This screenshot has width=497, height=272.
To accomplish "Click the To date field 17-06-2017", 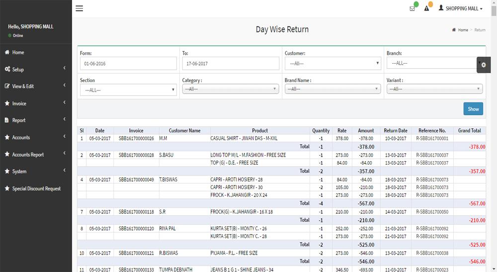I will tap(231, 64).
